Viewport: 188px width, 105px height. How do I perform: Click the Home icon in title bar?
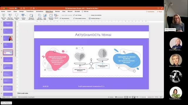(21, 8)
